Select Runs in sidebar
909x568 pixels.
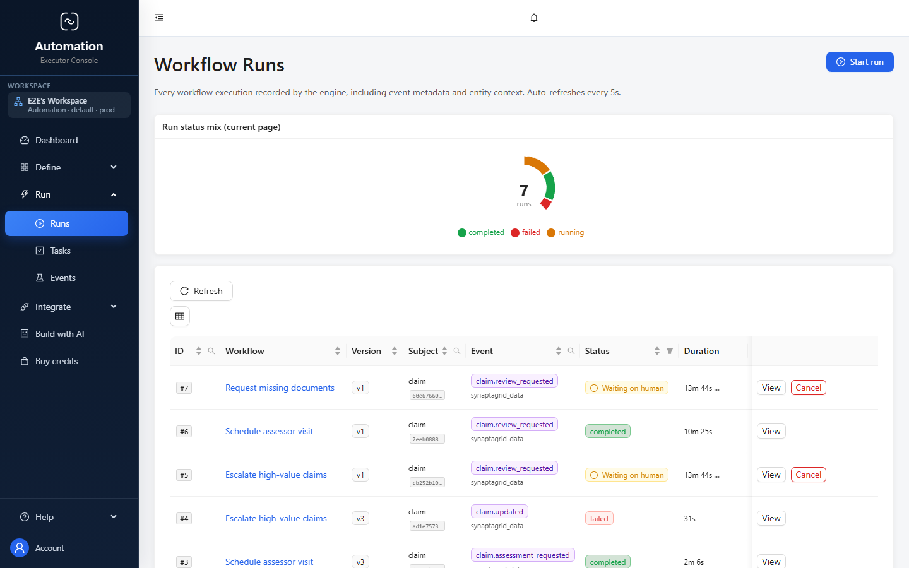pos(66,223)
